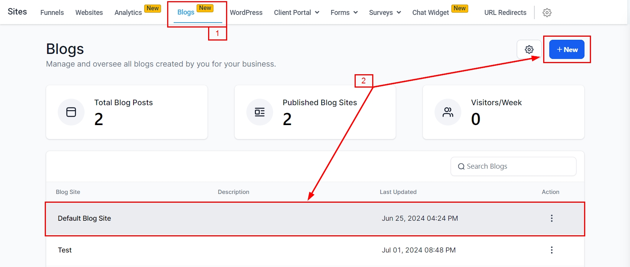Screen dimensions: 630x267
Task: Open the top navigation settings gear
Action: click(547, 13)
